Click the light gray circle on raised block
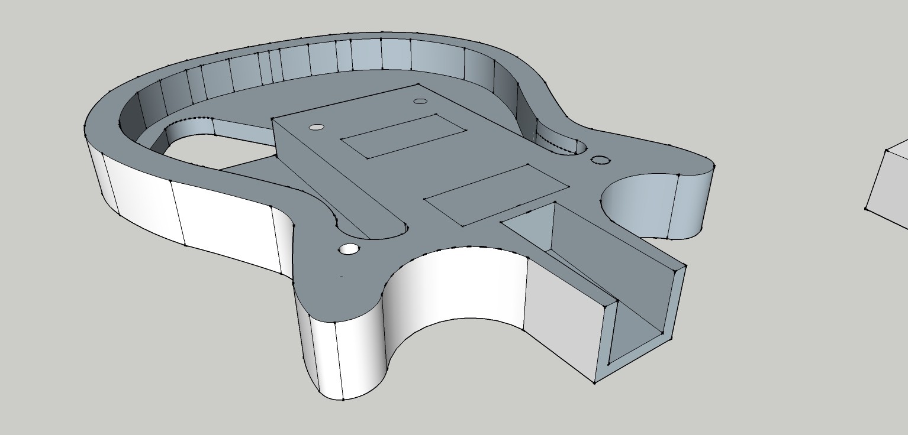 click(x=317, y=127)
